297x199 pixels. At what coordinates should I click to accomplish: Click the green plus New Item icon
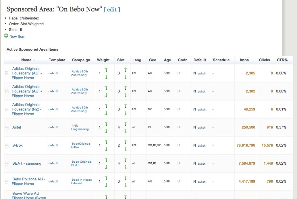(x=6, y=36)
